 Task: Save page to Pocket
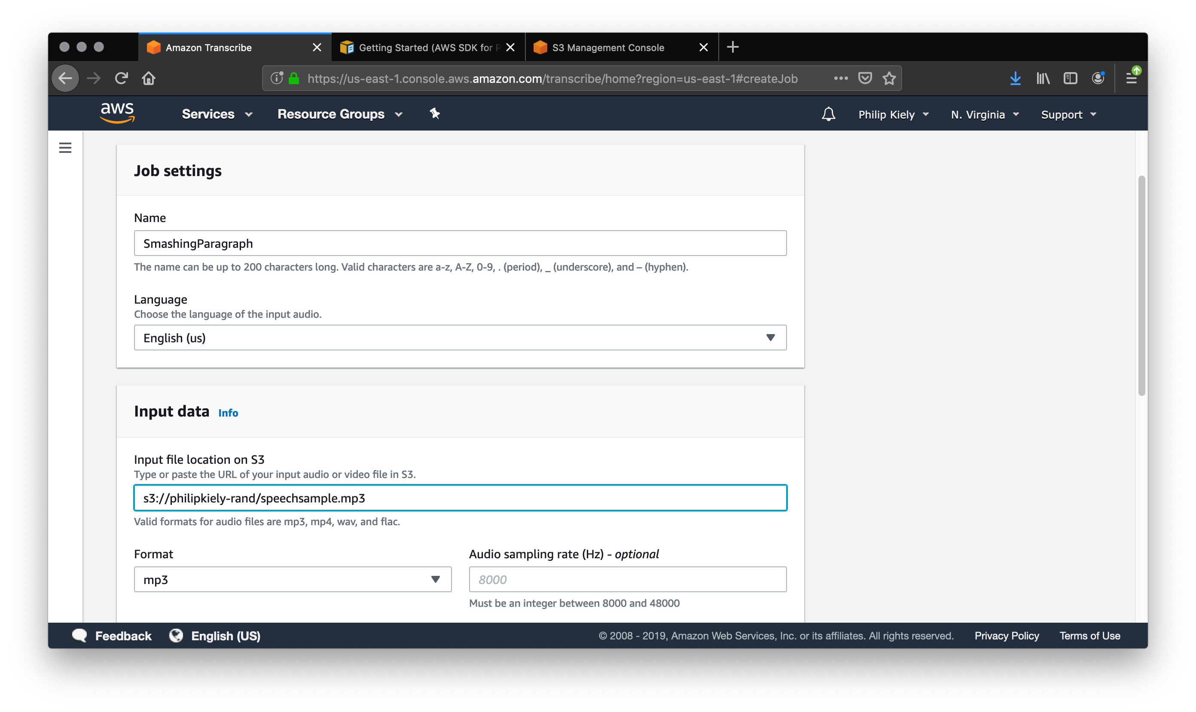click(x=865, y=78)
